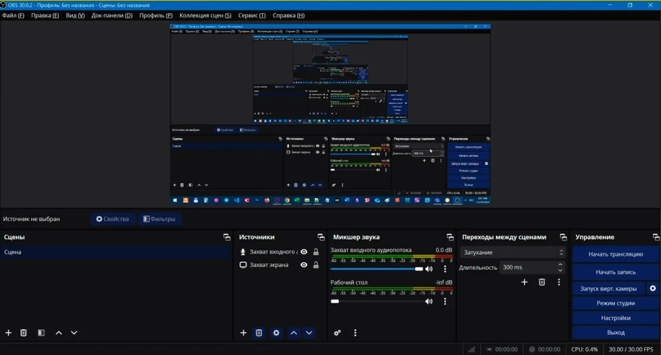Screen dimensions: 661x355
Task: Lock the Захват входного source
Action: click(x=316, y=252)
